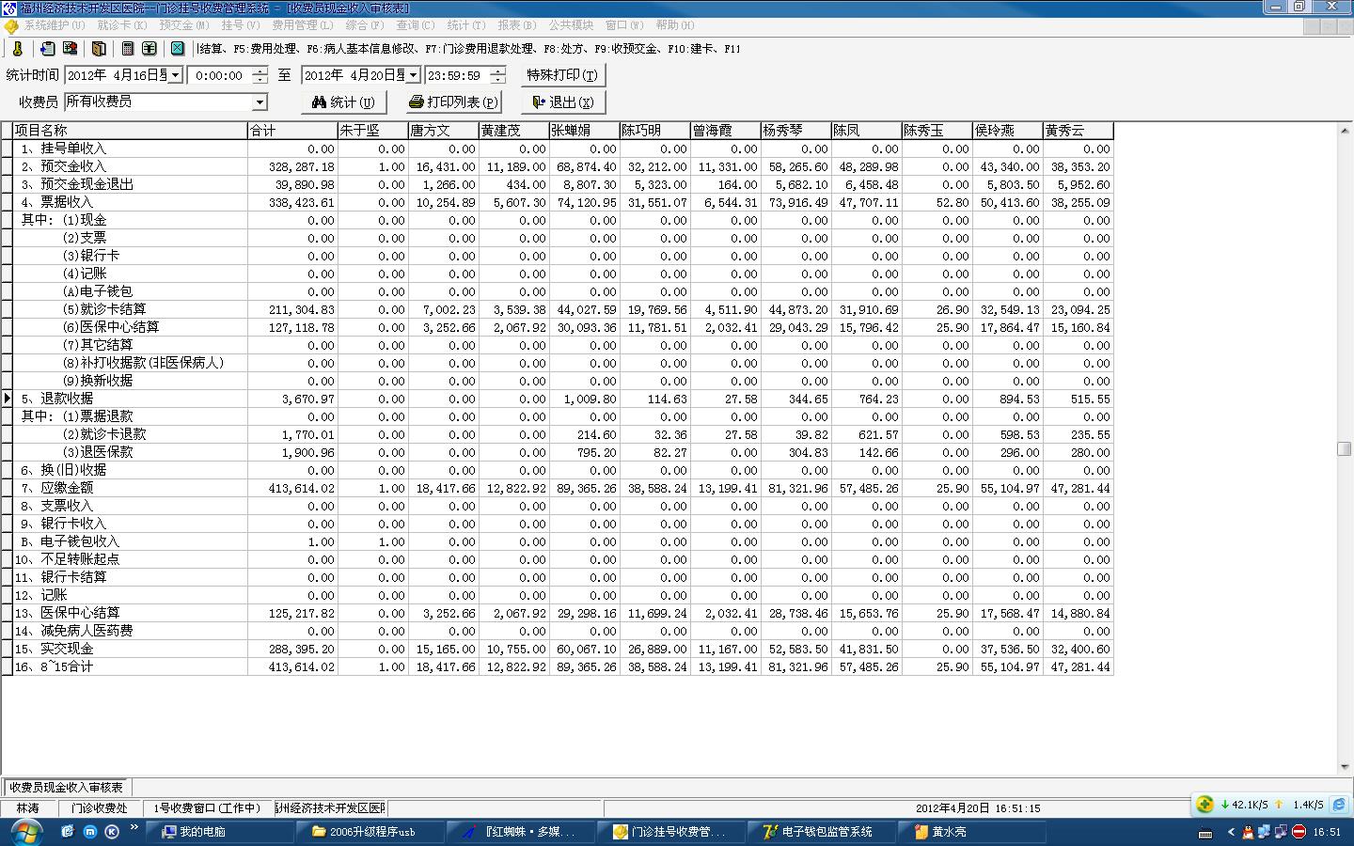Click the first network computers tray icon
The height and width of the screenshot is (846, 1354).
point(1265,832)
